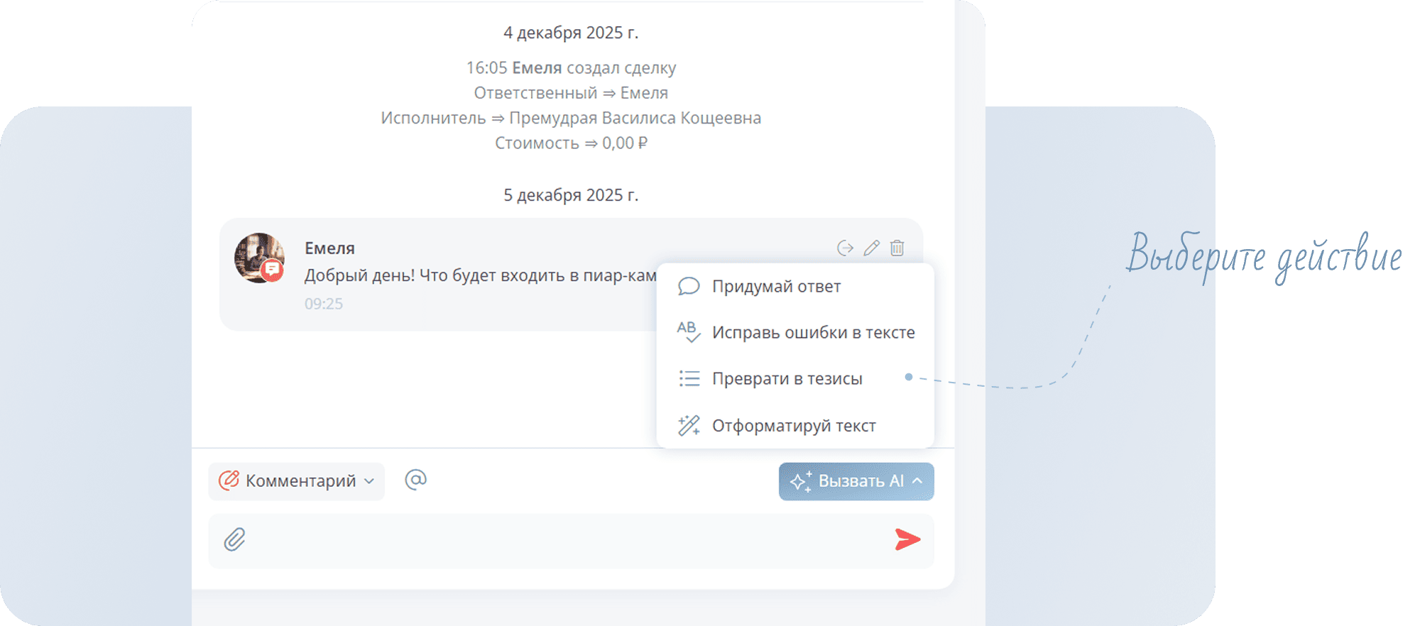
Task: Click Емеля's avatar photo
Action: tap(256, 254)
